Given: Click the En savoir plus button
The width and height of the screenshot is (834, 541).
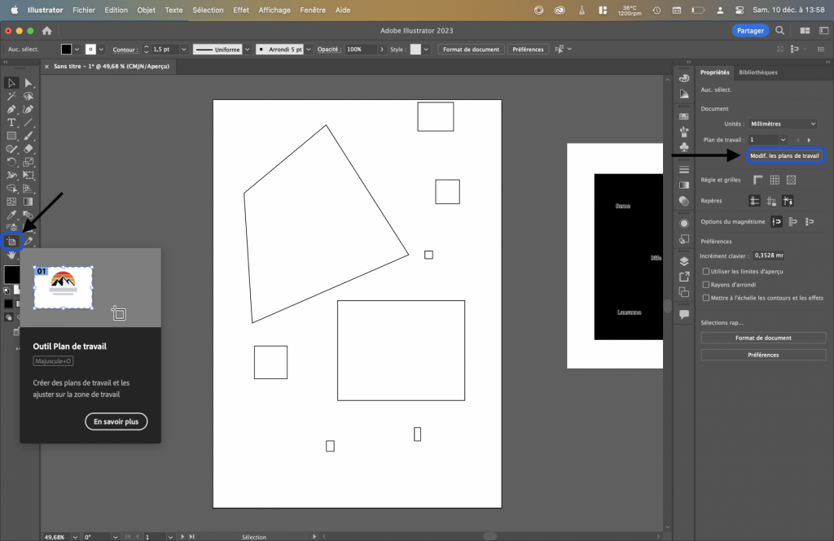Looking at the screenshot, I should pyautogui.click(x=116, y=422).
